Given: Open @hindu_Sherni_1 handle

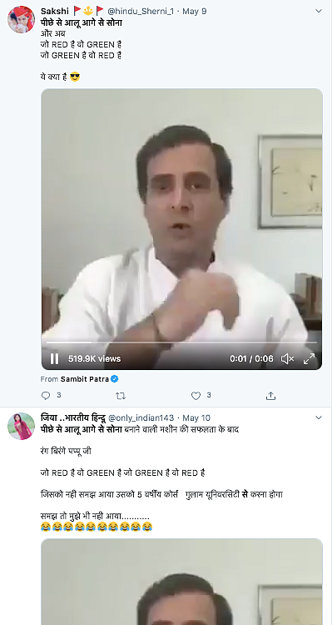Looking at the screenshot, I should [x=140, y=11].
